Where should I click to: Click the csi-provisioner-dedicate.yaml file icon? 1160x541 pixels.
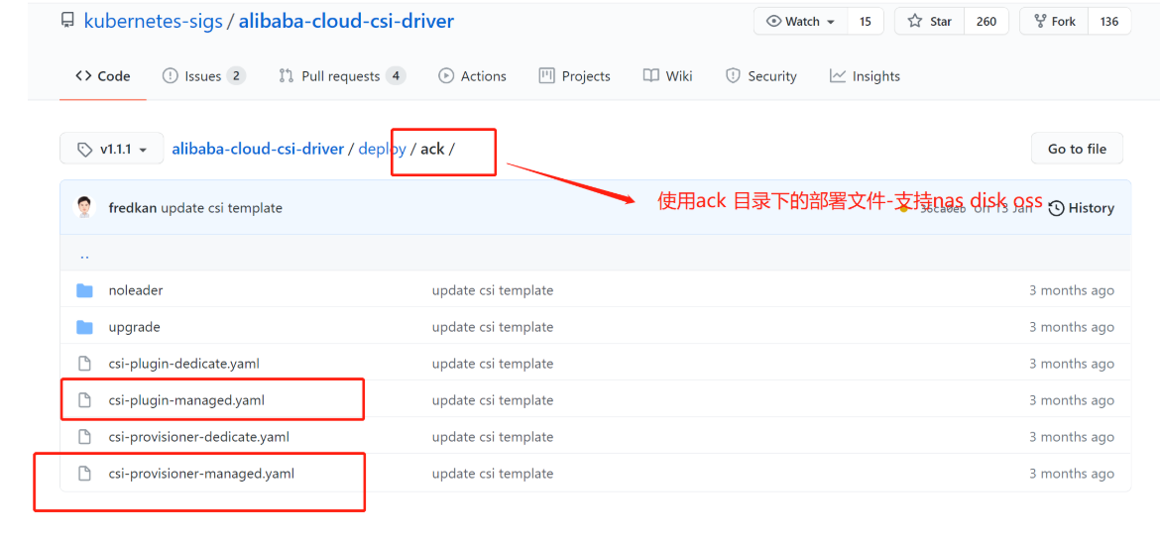(x=85, y=437)
